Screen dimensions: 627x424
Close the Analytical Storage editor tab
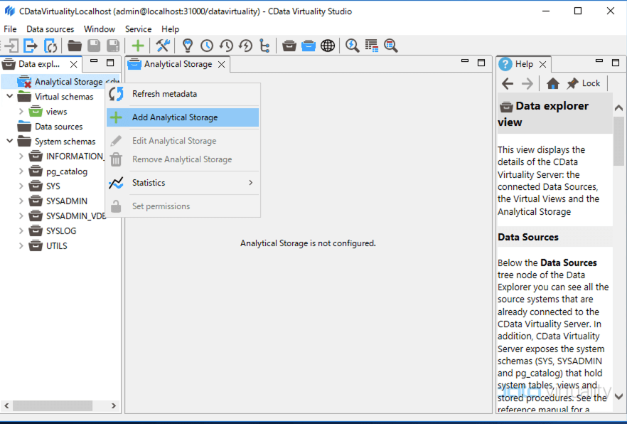pos(222,65)
